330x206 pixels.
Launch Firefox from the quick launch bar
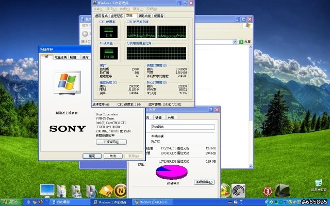pyautogui.click(x=40, y=202)
